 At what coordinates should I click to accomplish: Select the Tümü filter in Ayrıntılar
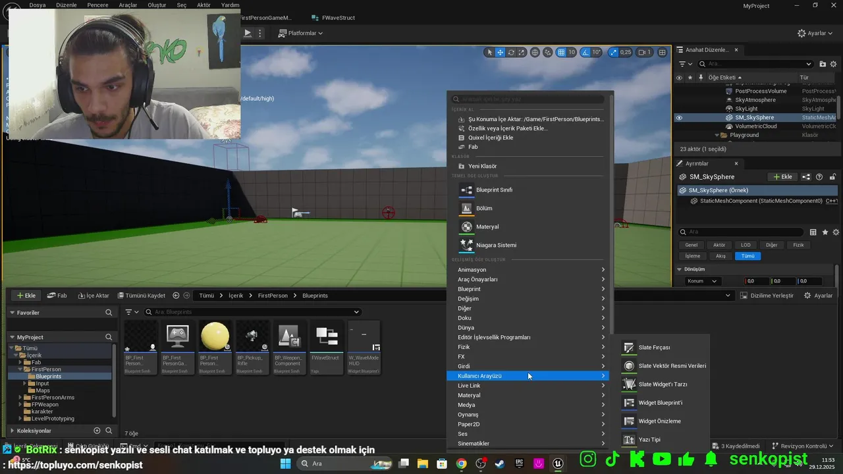[748, 255]
